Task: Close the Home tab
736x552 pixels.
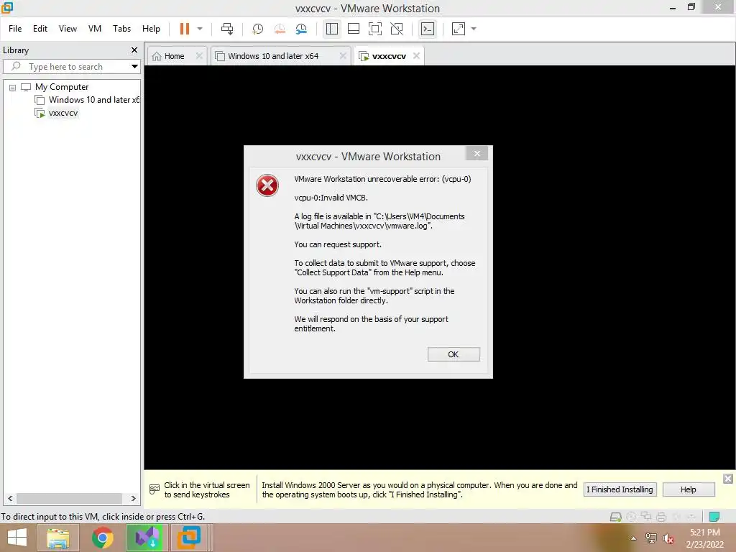Action: pos(200,56)
